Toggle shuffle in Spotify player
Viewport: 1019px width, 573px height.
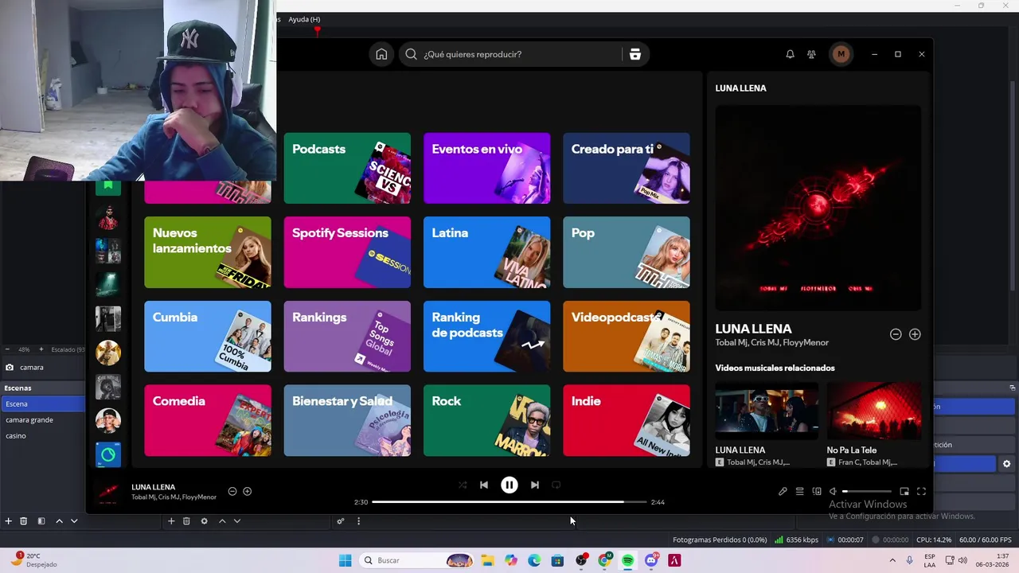463,485
